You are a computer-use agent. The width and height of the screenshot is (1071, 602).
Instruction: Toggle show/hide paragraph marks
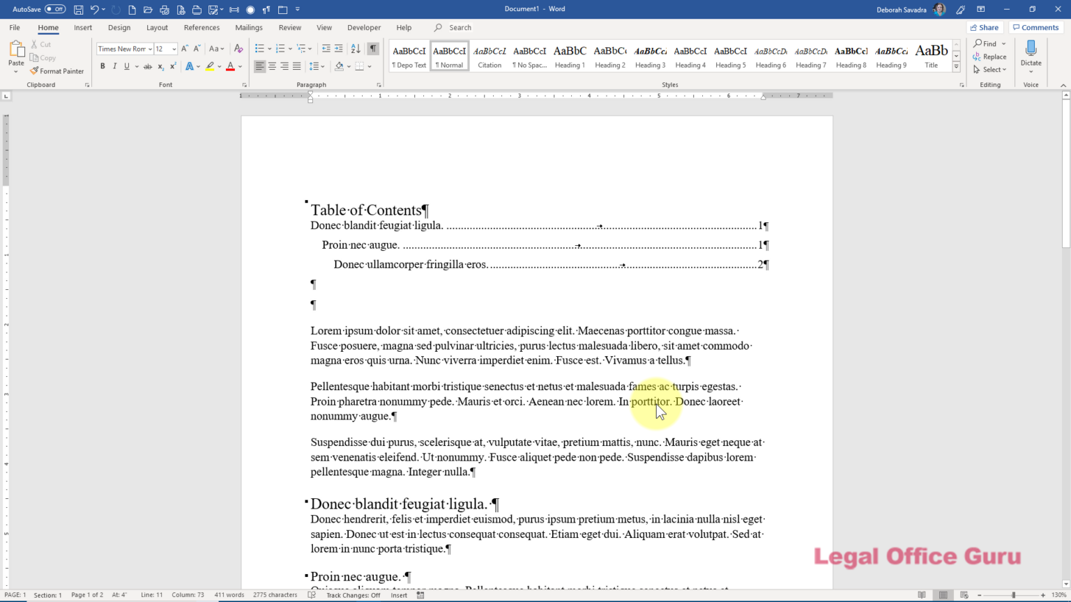(x=373, y=49)
